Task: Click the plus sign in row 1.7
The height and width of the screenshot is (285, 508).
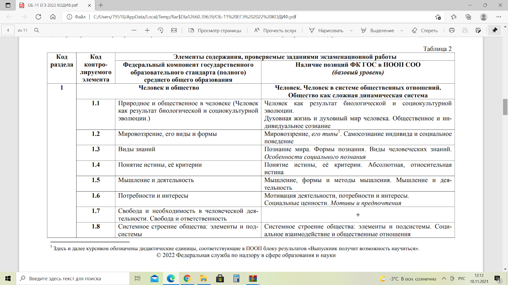Action: 358,215
